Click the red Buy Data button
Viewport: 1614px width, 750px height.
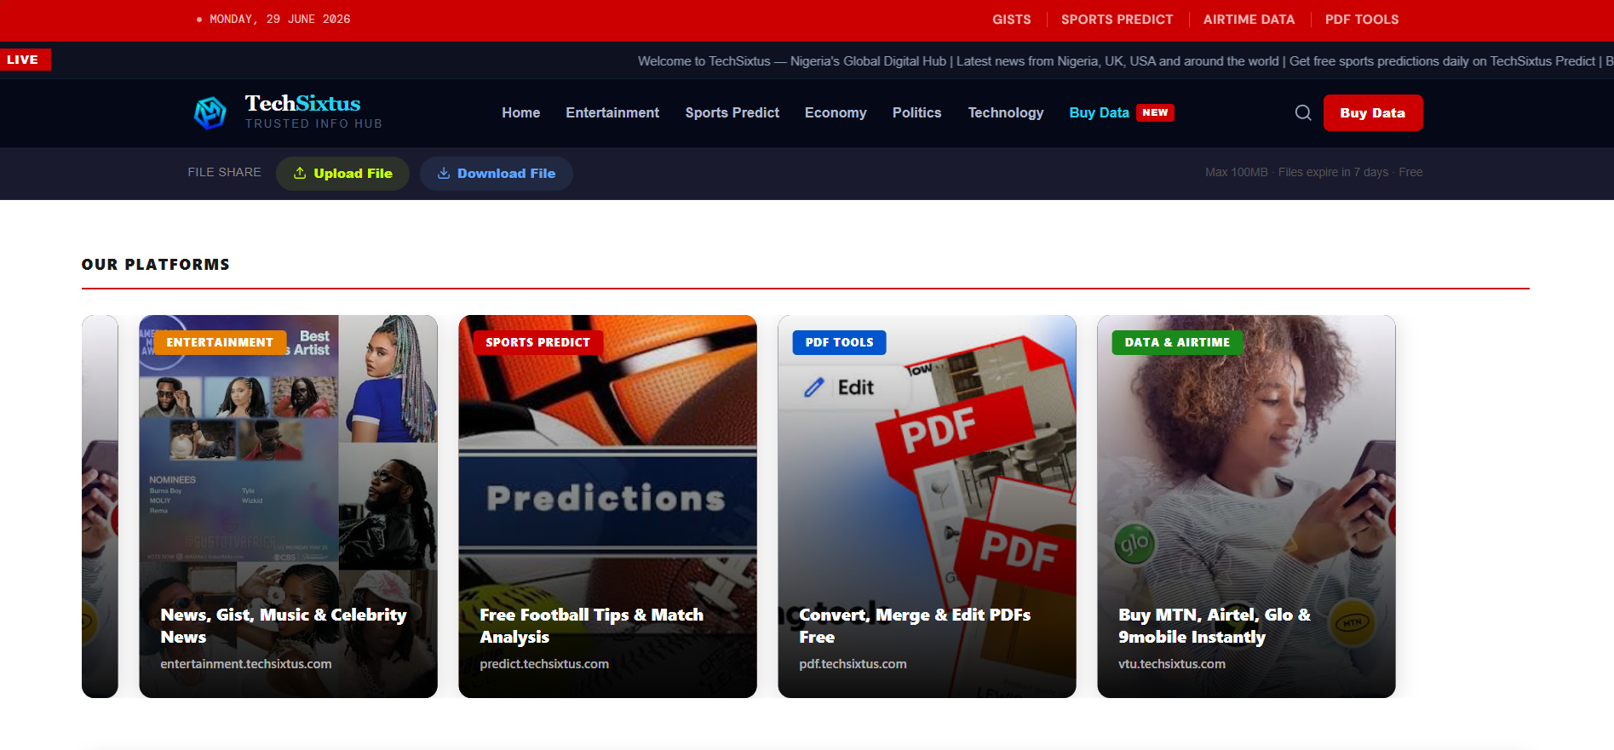[1373, 112]
